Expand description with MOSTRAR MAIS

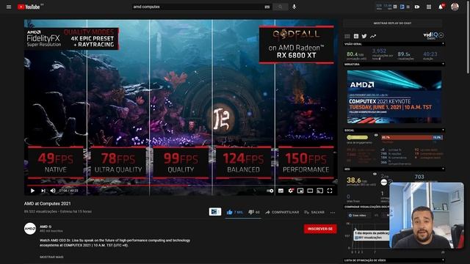tap(51, 257)
